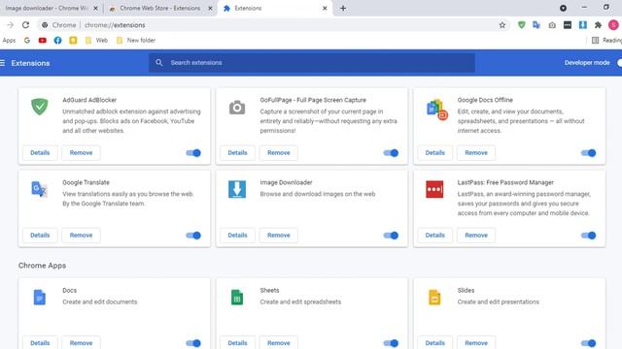Open the profile avatar menu
The width and height of the screenshot is (622, 349).
point(613,25)
